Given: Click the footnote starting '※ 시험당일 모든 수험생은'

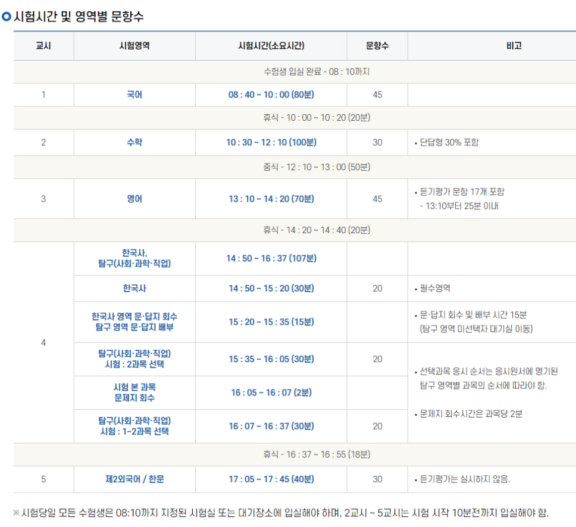Looking at the screenshot, I should pos(281,513).
